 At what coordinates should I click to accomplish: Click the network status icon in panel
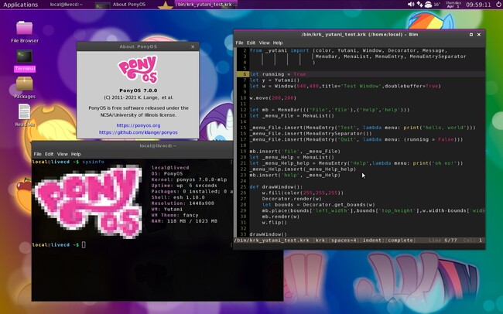tap(420, 5)
